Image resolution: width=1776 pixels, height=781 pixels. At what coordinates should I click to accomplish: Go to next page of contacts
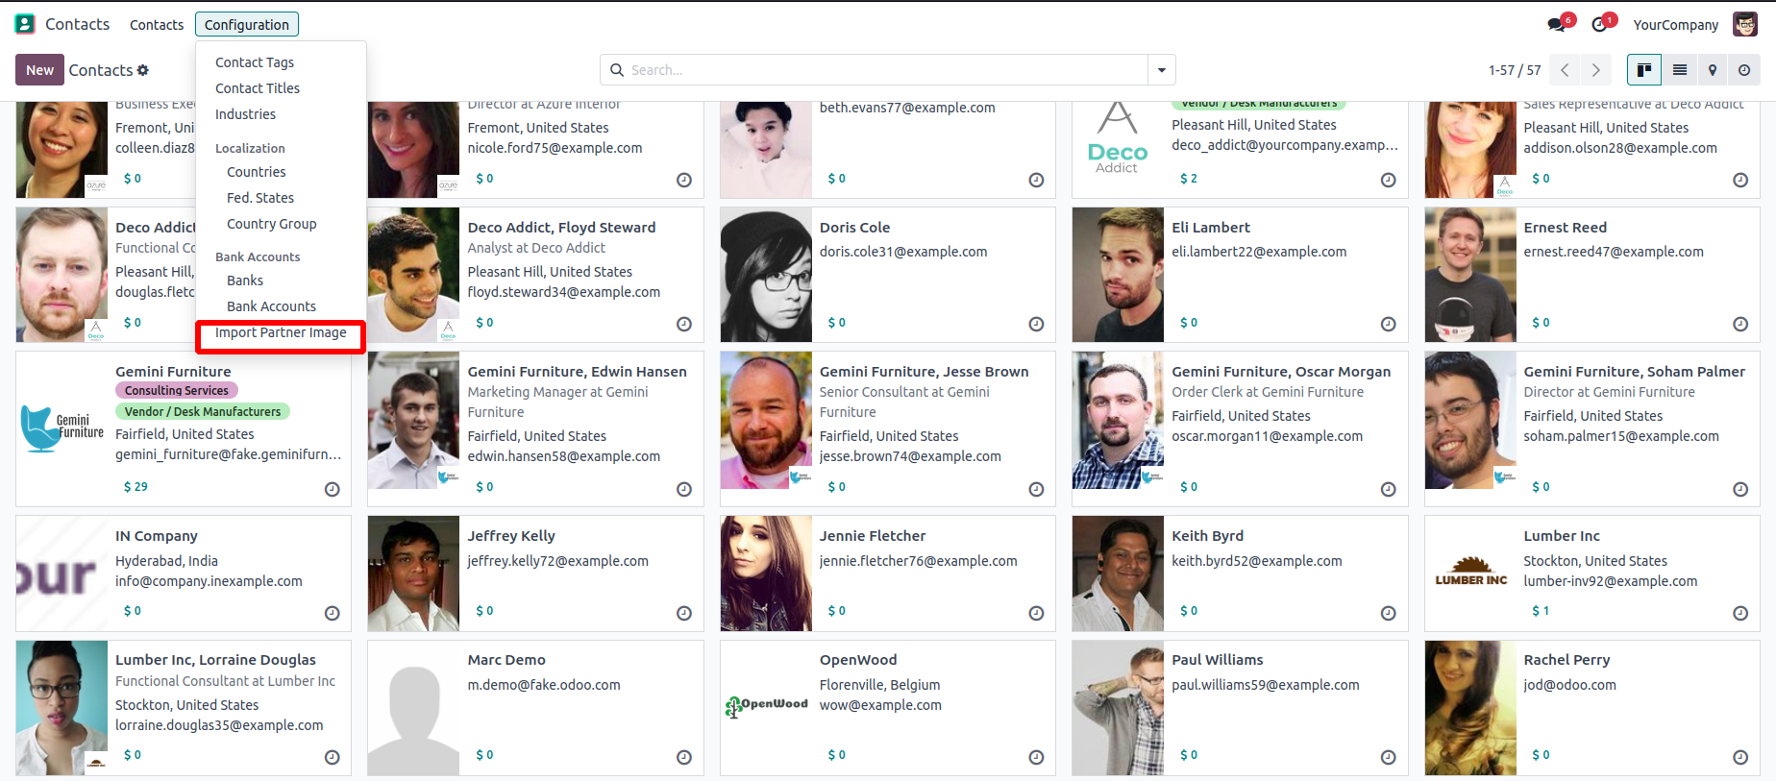pyautogui.click(x=1596, y=70)
